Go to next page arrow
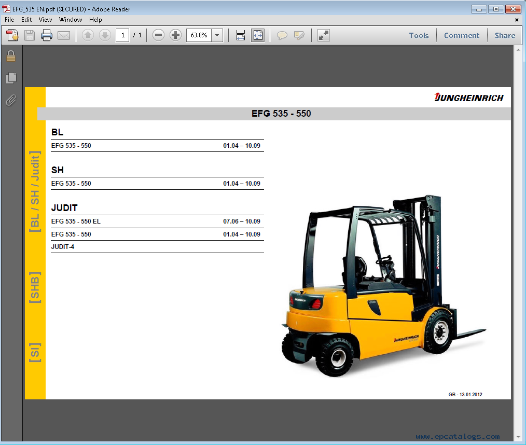The image size is (526, 445). tap(105, 35)
